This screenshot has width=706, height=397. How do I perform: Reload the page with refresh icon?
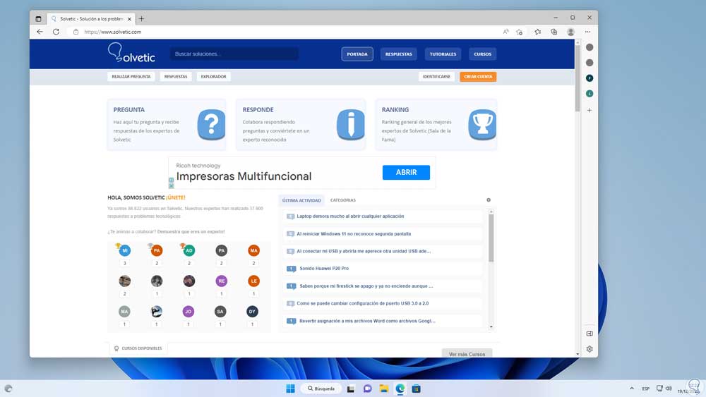(x=56, y=32)
